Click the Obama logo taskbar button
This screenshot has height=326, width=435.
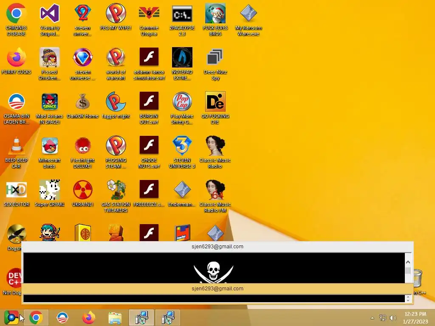[62, 318]
